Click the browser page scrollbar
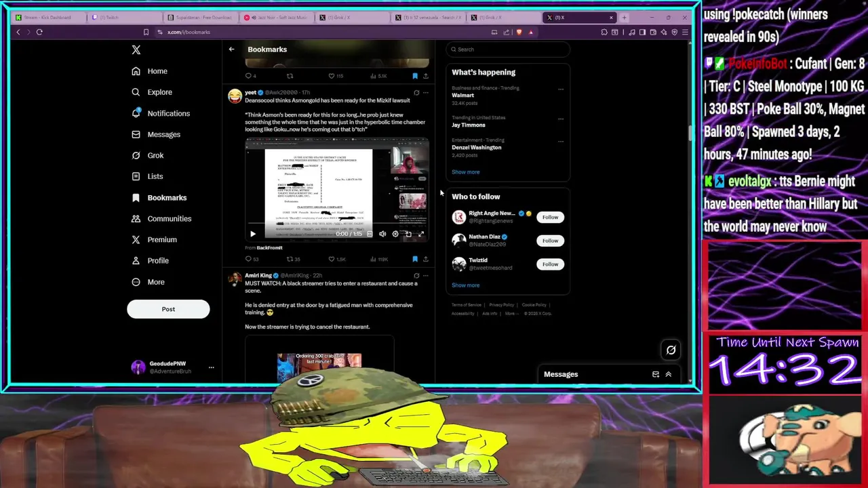 coord(691,132)
